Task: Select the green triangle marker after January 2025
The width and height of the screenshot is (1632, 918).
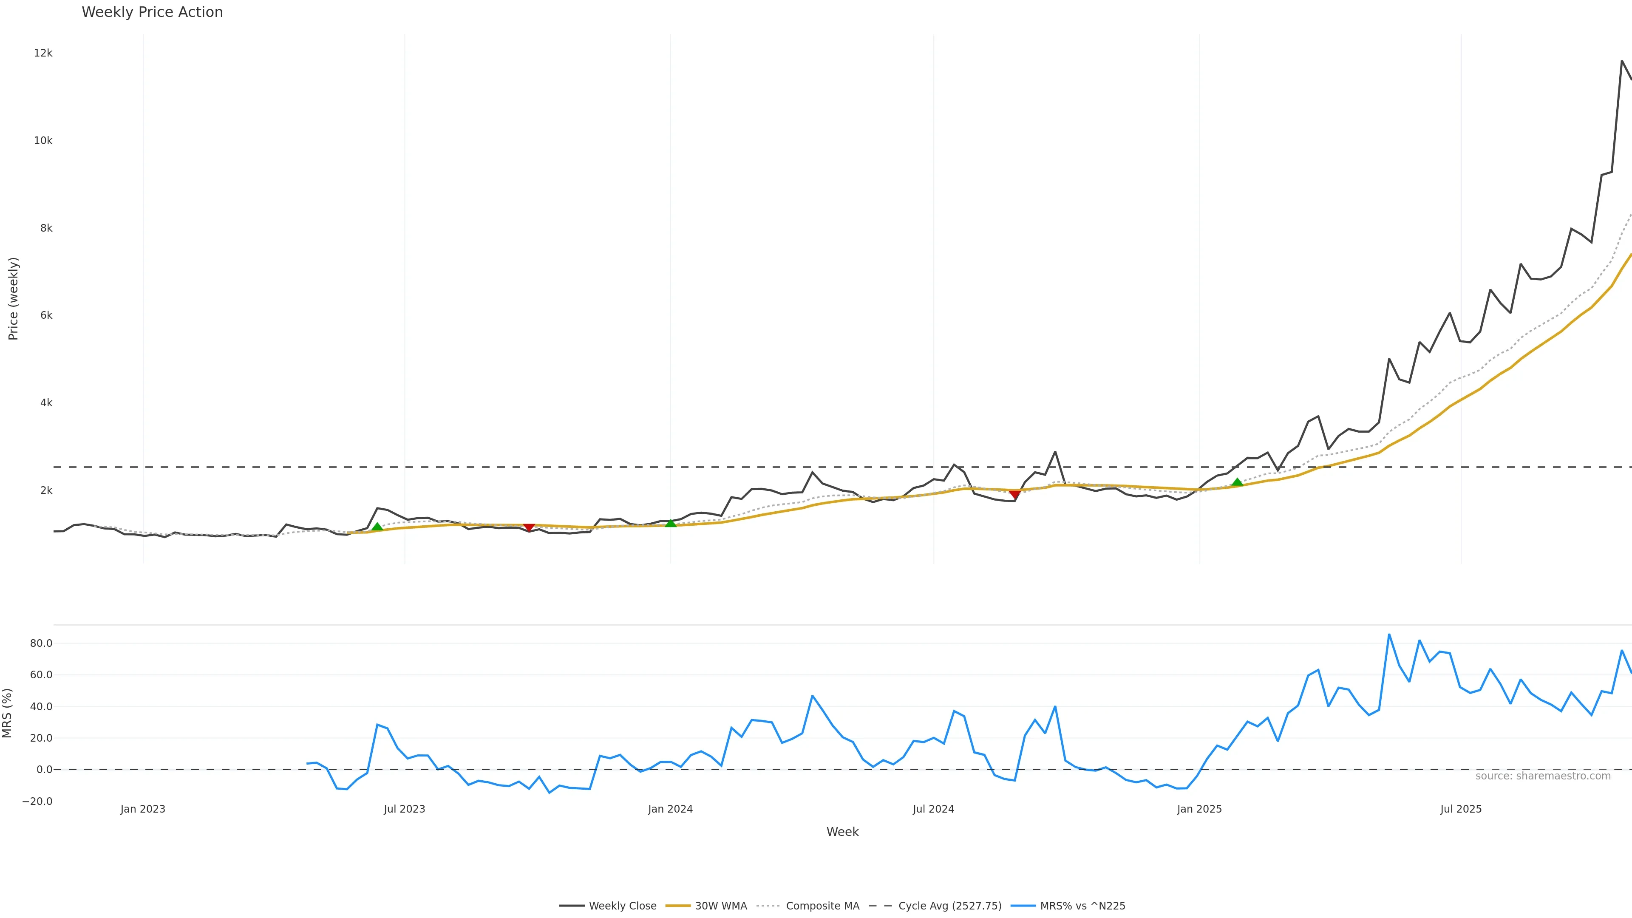Action: point(1237,483)
